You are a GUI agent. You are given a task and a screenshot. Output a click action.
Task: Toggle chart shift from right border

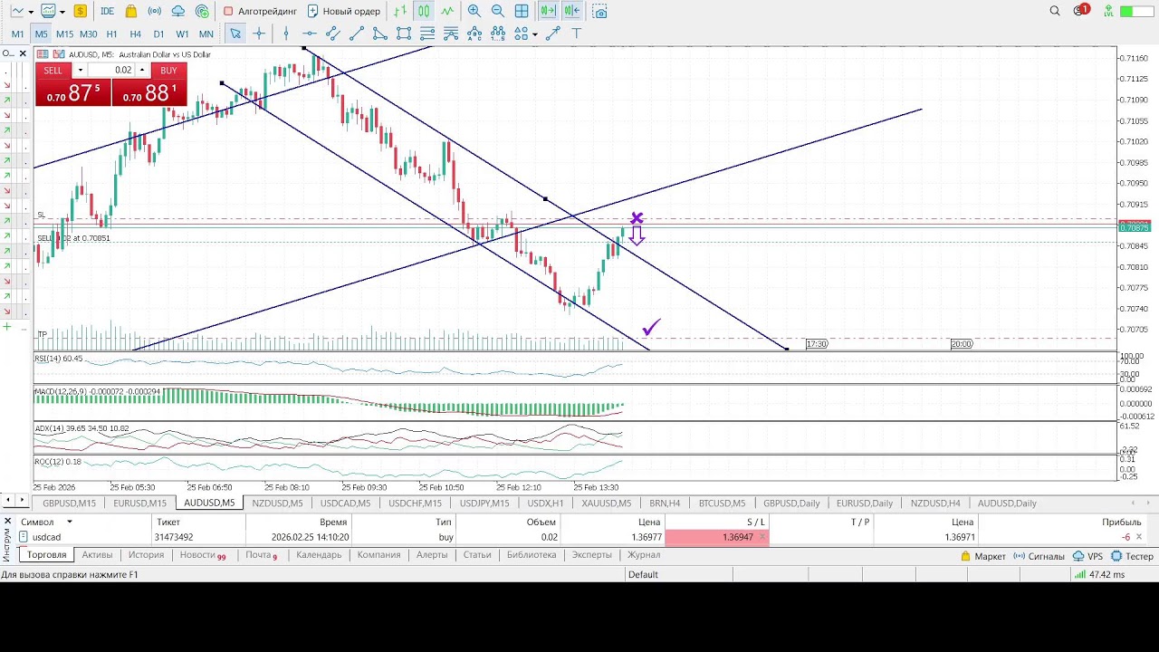[x=571, y=11]
